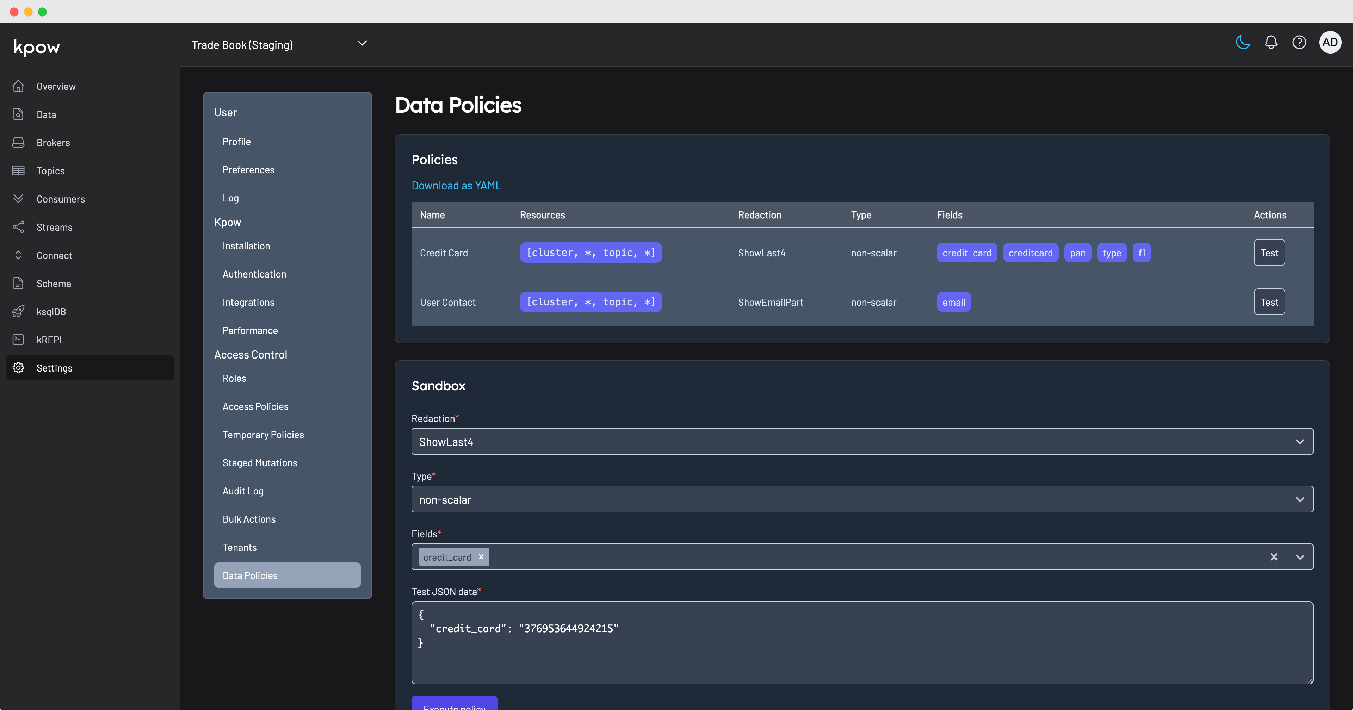This screenshot has width=1353, height=710.
Task: Click Download as YAML
Action: click(x=456, y=185)
